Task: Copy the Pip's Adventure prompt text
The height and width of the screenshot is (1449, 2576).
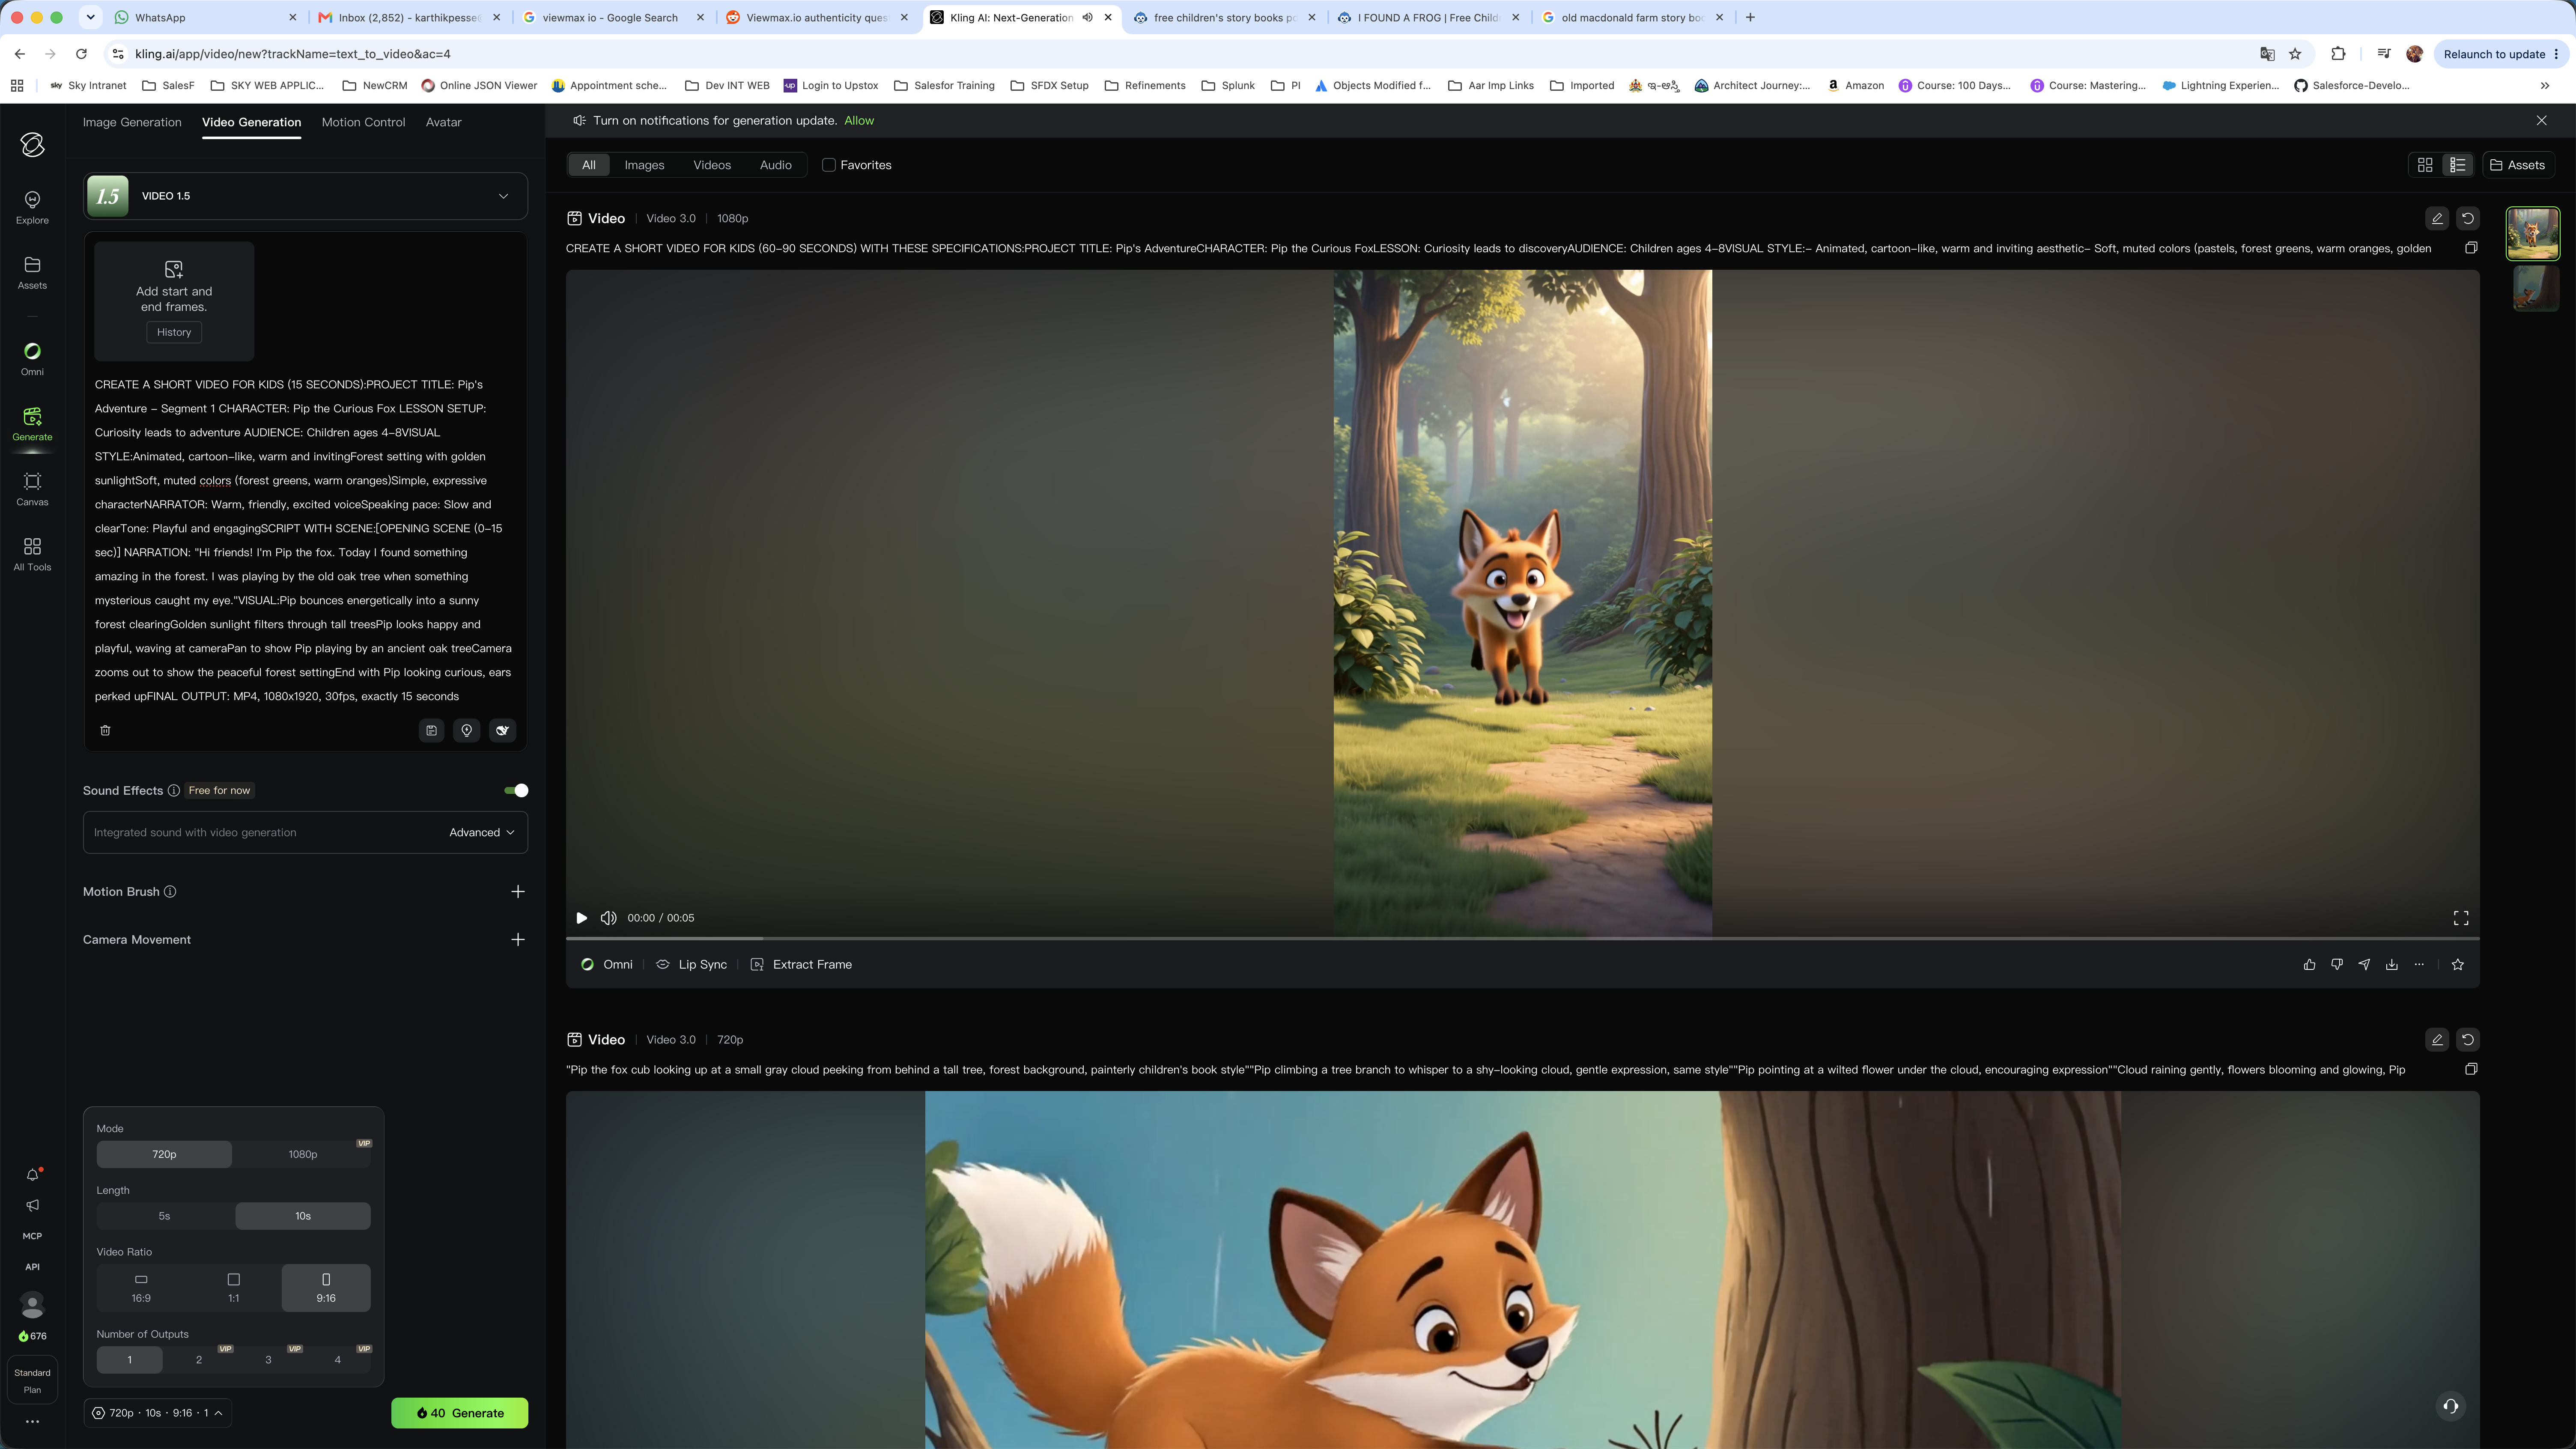Action: [x=2471, y=248]
